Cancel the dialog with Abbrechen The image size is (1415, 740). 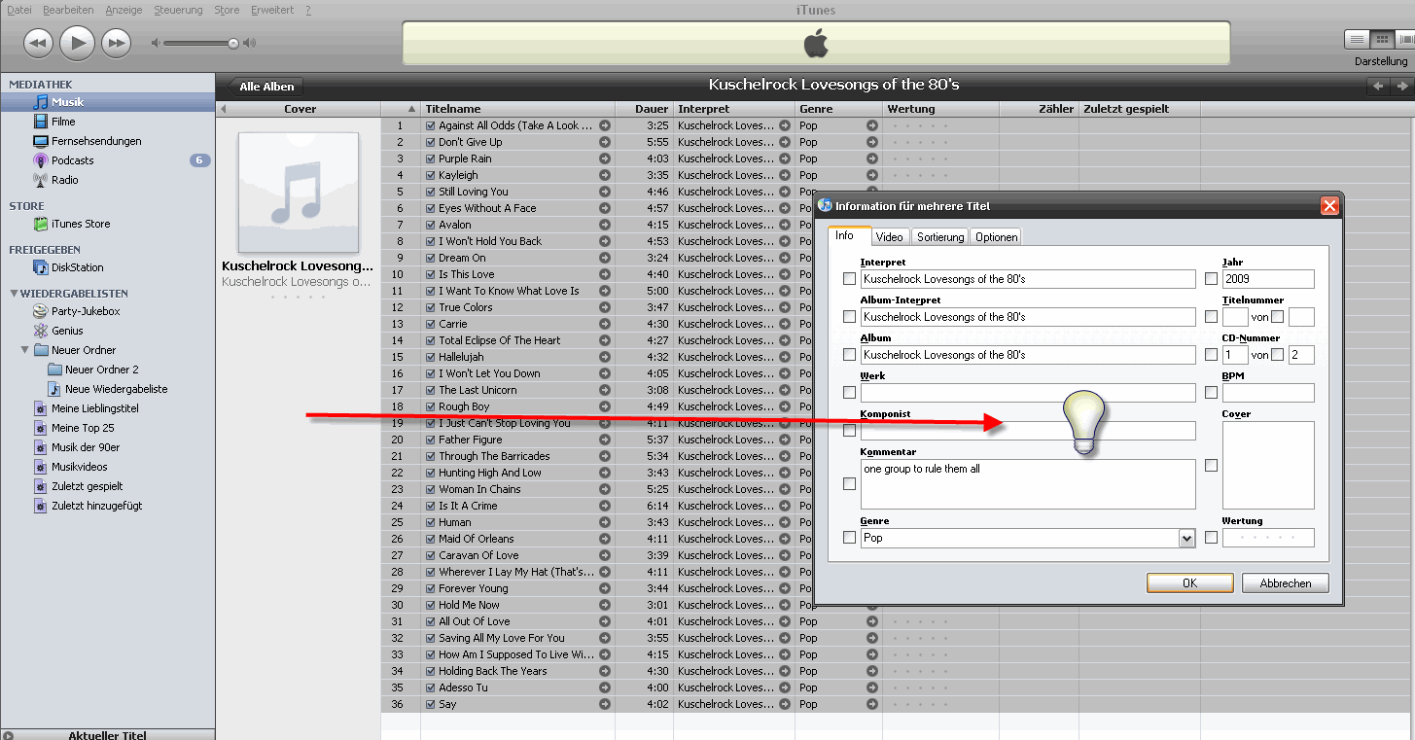point(1286,583)
